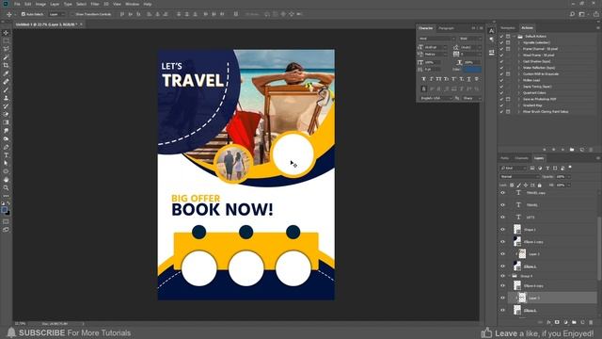This screenshot has height=339, width=602.
Task: Open the Window menu
Action: pos(132,4)
